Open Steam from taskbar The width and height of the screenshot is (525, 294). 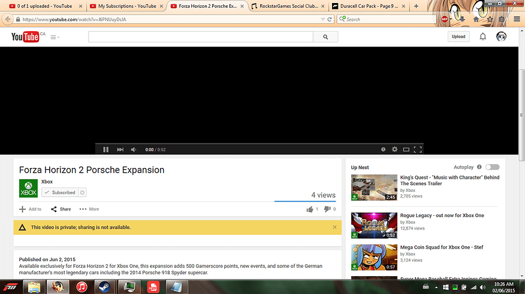pyautogui.click(x=104, y=287)
